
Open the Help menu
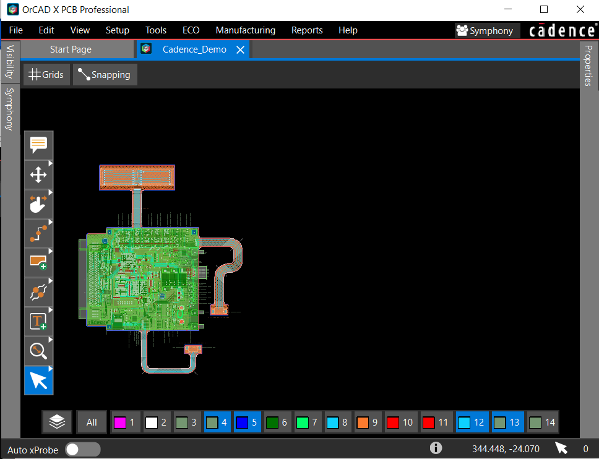[x=348, y=30]
